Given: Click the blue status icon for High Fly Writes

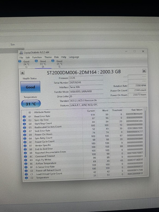Looking at the screenshot, I should (26, 160).
